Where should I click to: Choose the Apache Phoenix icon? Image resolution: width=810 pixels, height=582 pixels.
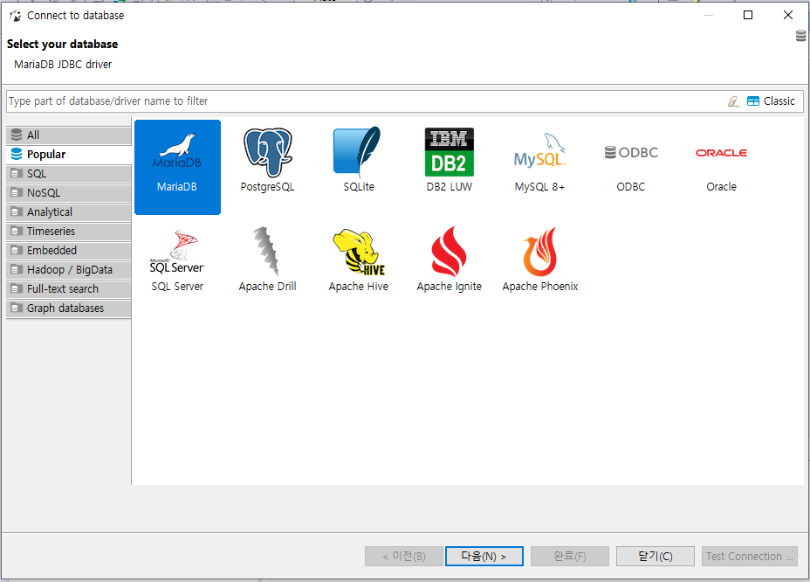[x=539, y=252]
